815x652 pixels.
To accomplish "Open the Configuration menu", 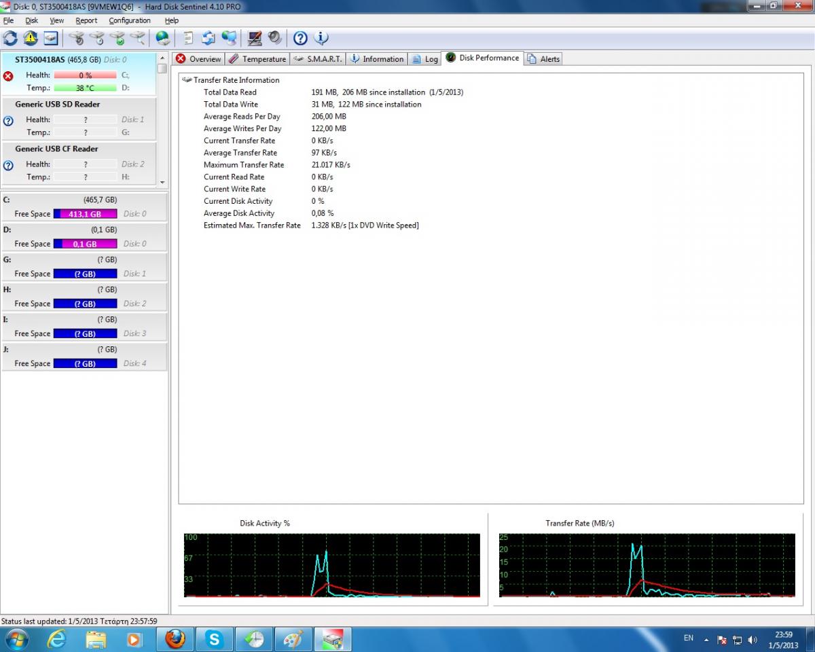I will coord(130,20).
